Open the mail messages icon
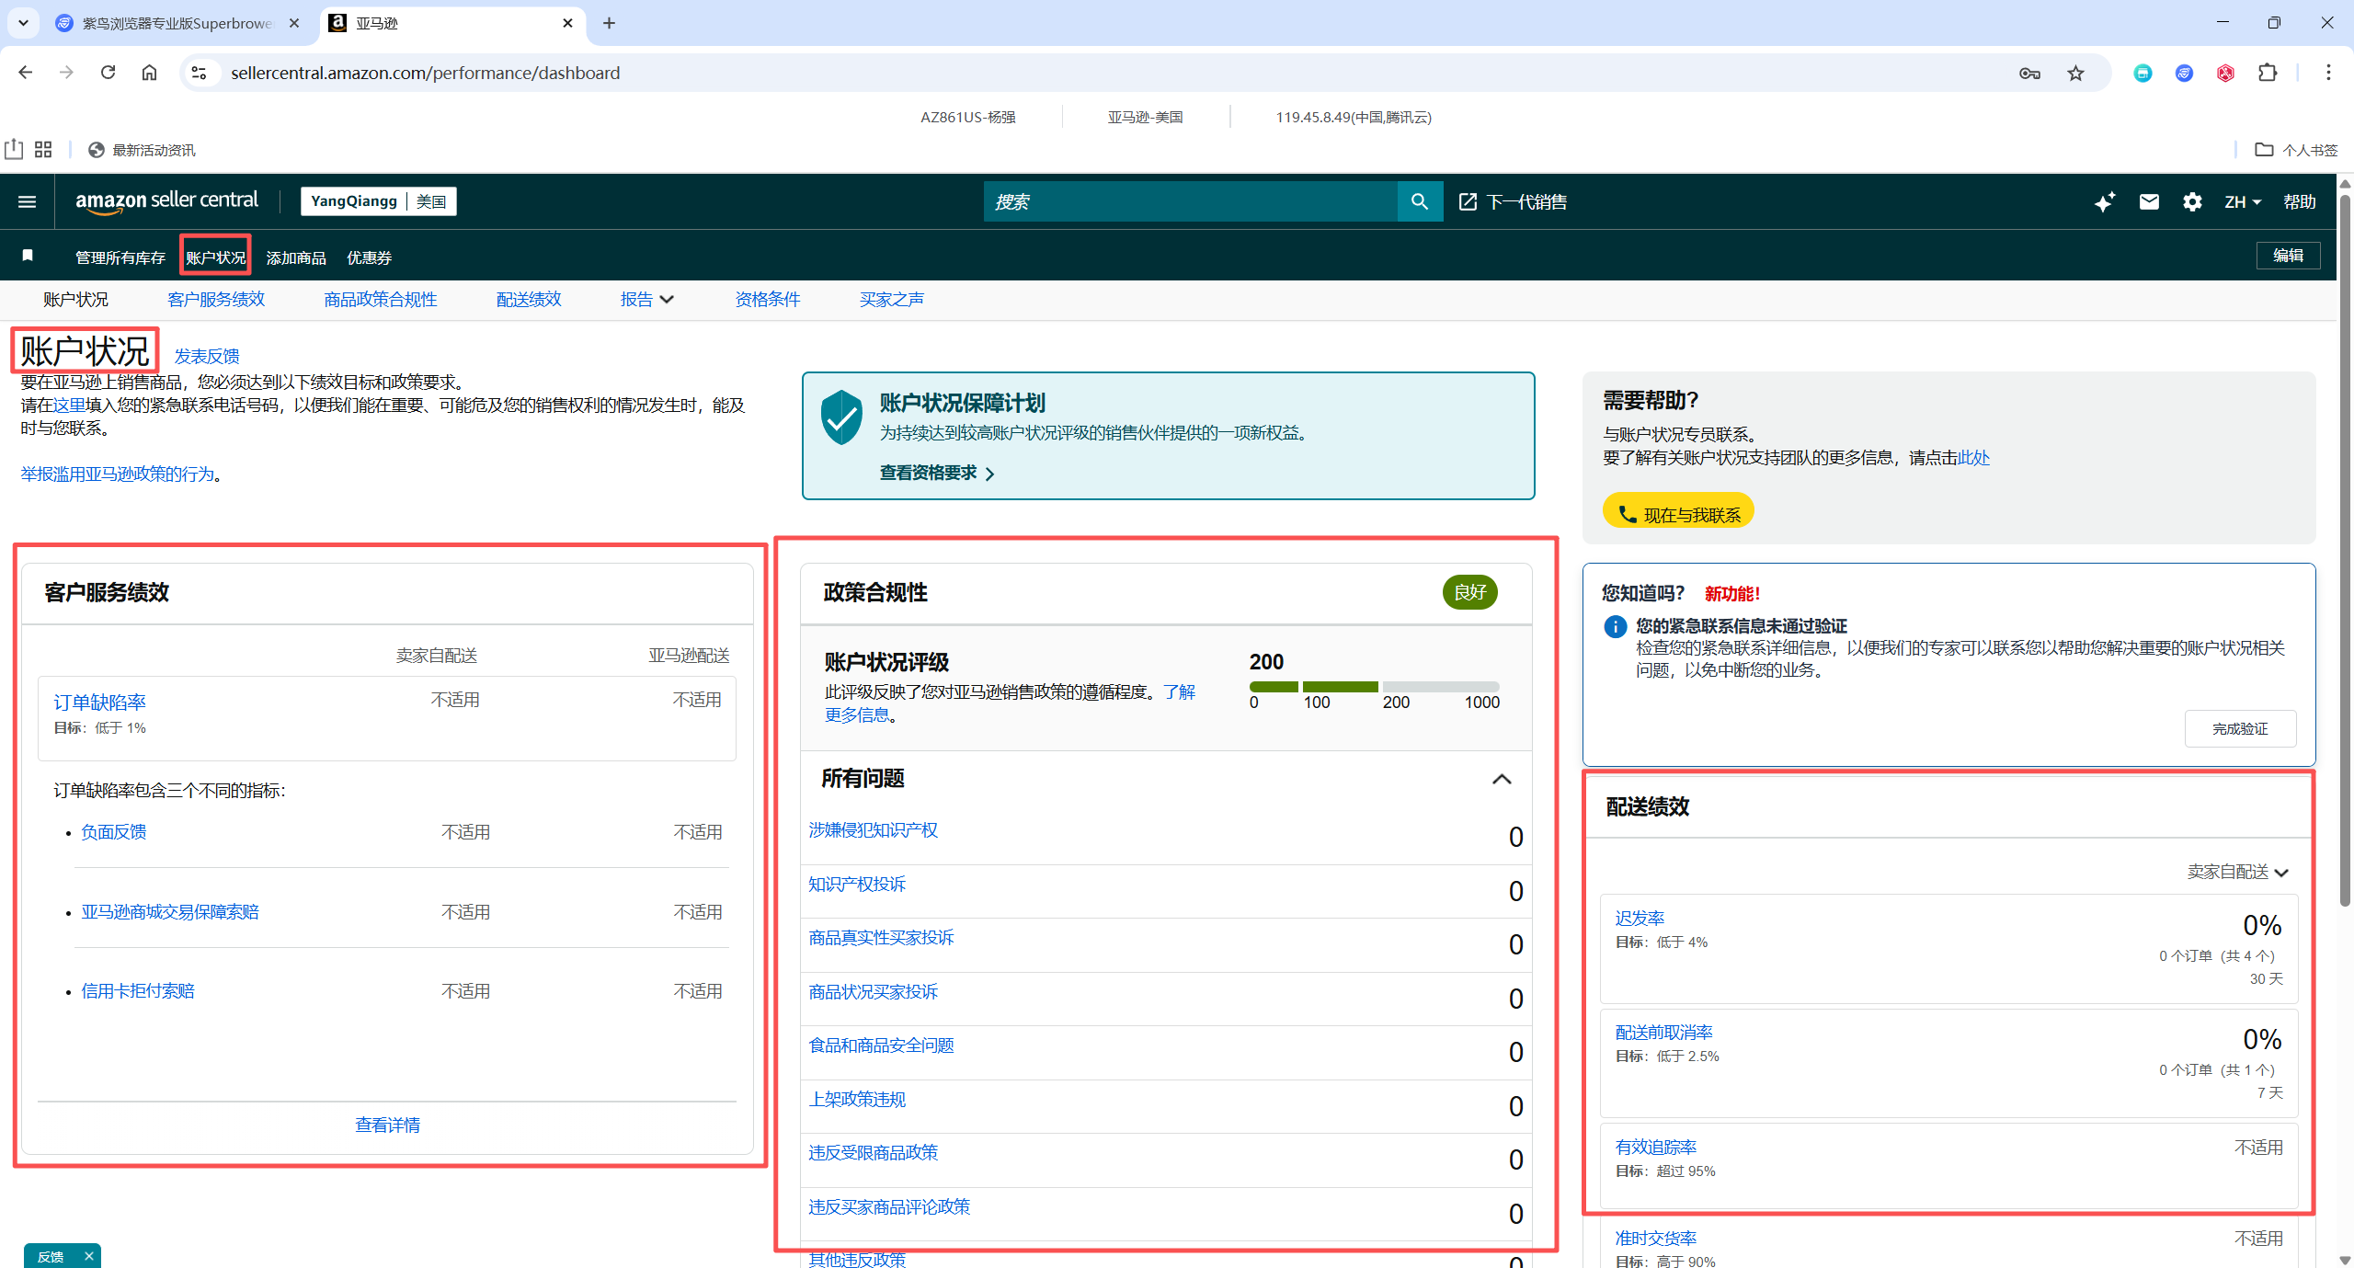The width and height of the screenshot is (2354, 1268). pyautogui.click(x=2148, y=201)
